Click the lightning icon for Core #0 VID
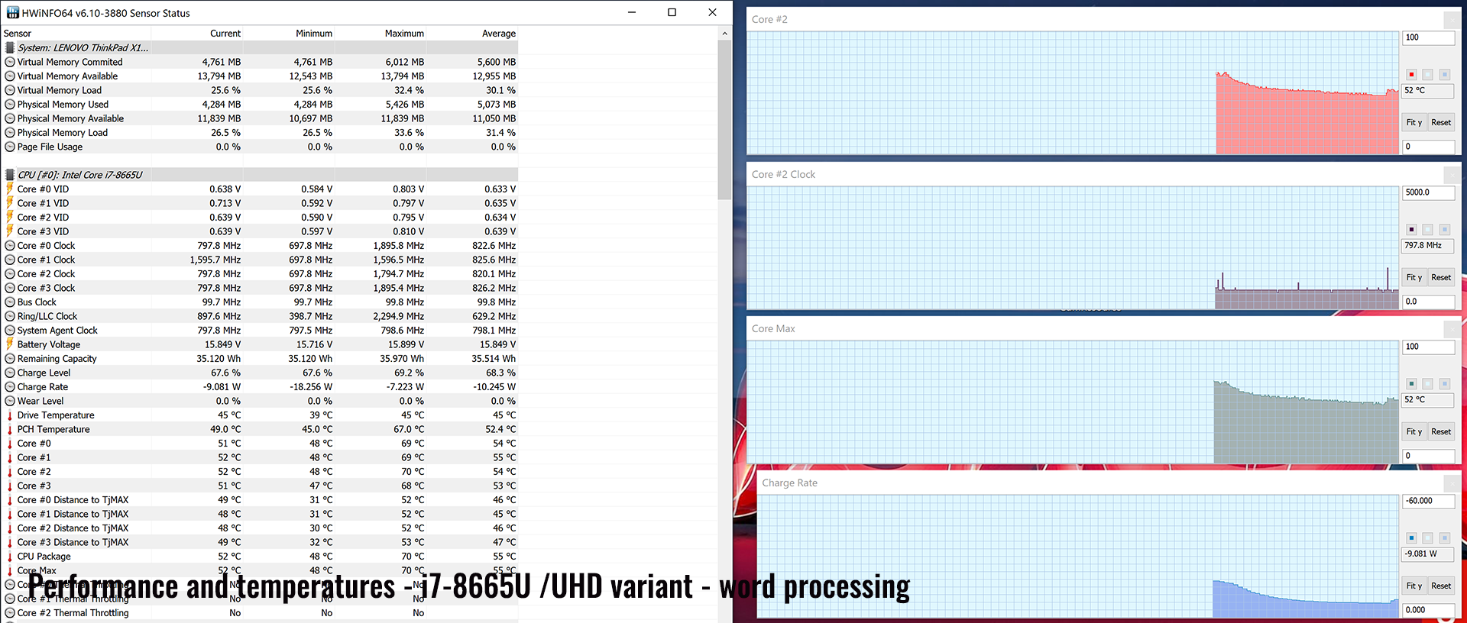The width and height of the screenshot is (1467, 623). tap(10, 189)
